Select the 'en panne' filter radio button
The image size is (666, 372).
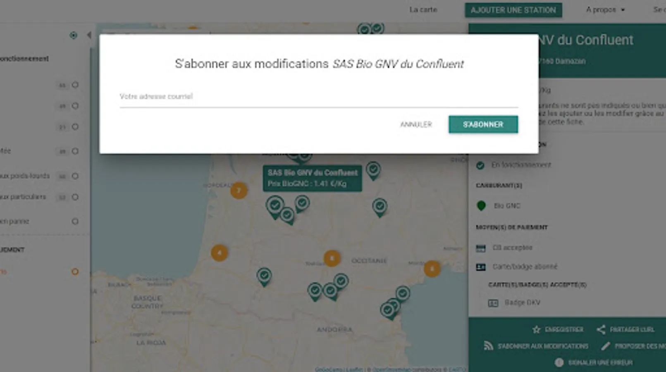(75, 221)
